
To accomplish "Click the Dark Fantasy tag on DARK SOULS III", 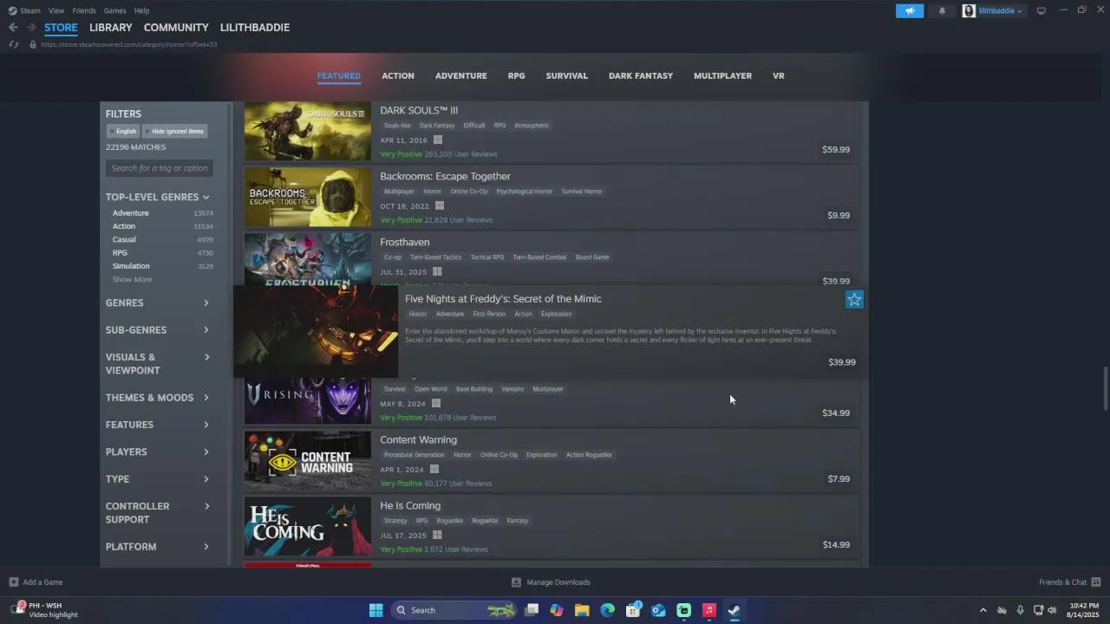I will (437, 126).
